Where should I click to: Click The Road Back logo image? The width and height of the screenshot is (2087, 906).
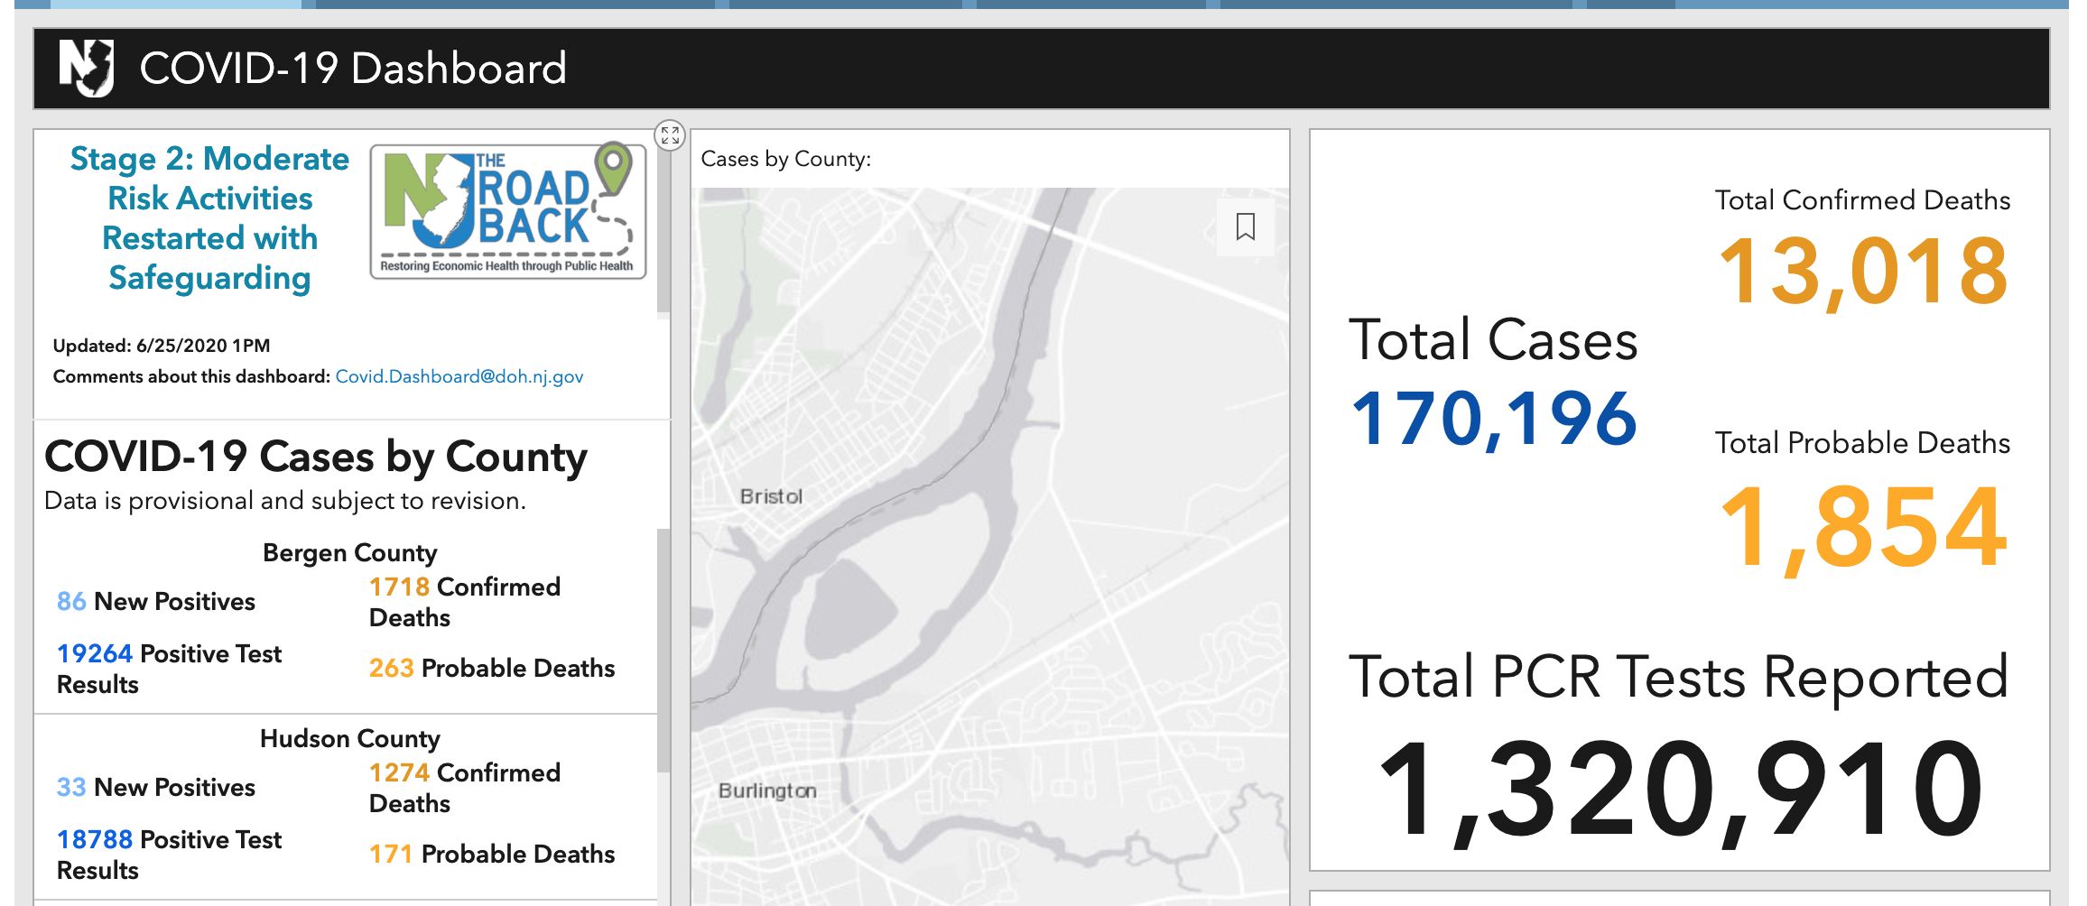click(x=508, y=209)
